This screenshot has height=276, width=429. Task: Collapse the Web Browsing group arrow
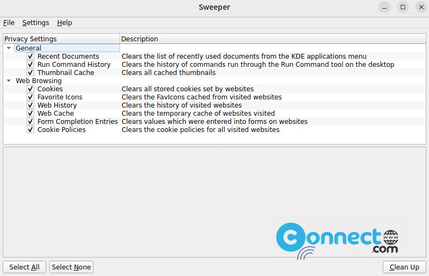9,81
